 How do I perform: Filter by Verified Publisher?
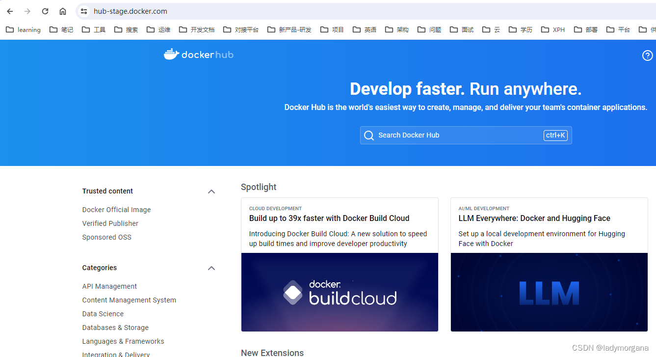tap(110, 223)
